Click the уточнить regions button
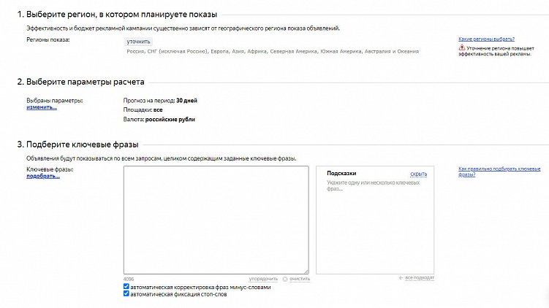Image resolution: width=549 pixels, height=308 pixels. (x=138, y=42)
